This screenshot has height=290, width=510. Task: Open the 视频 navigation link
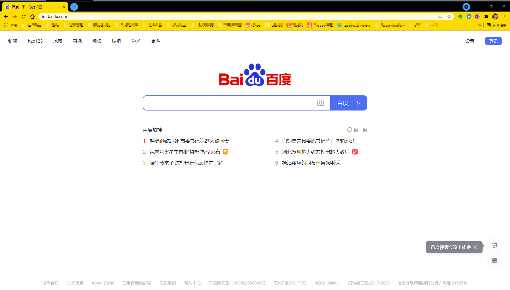click(x=97, y=41)
